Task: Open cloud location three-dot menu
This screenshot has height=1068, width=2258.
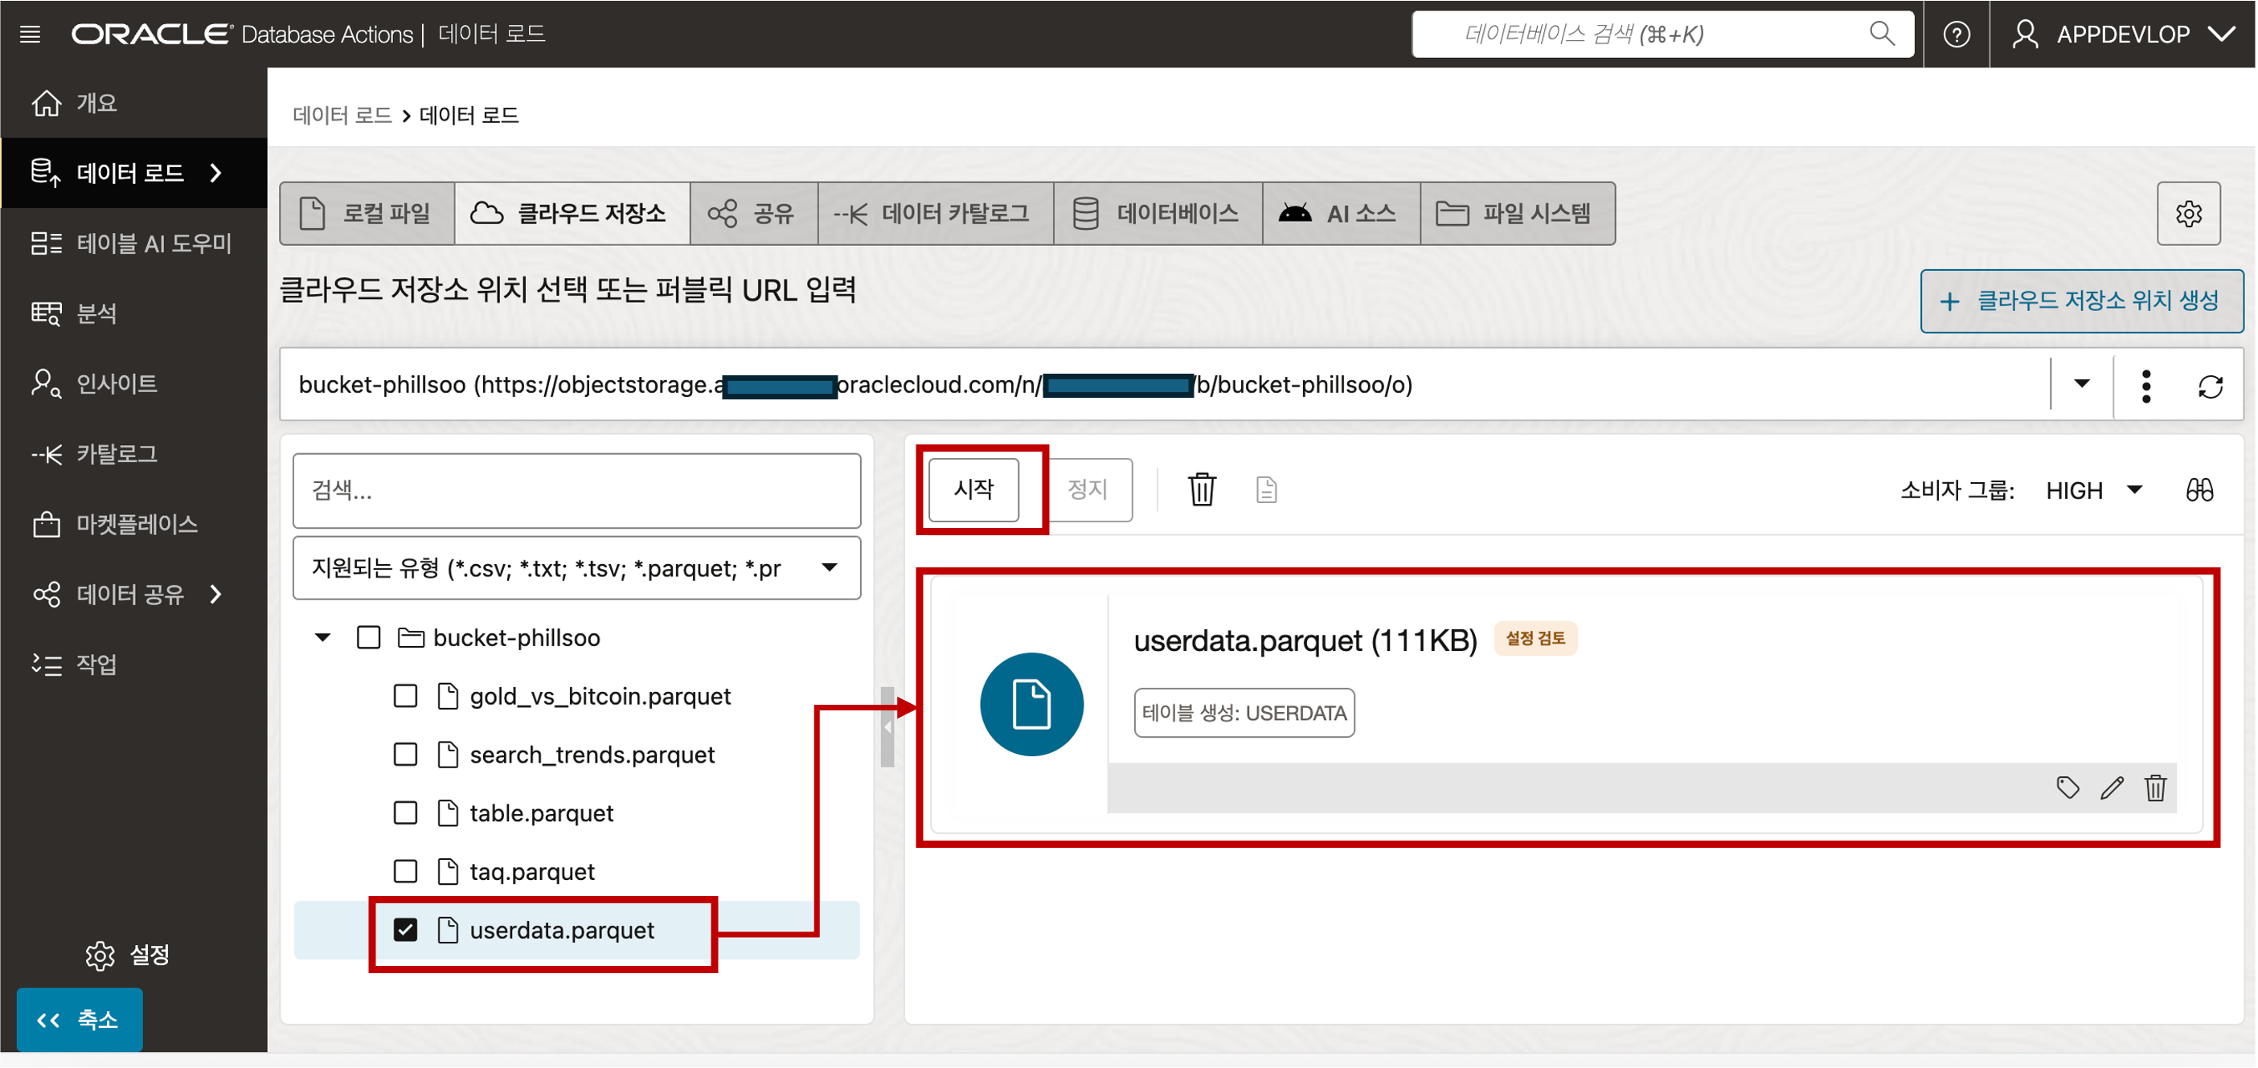Action: (x=2145, y=387)
